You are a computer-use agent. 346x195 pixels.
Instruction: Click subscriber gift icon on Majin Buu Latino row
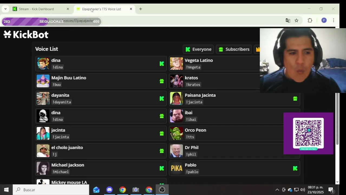click(162, 81)
